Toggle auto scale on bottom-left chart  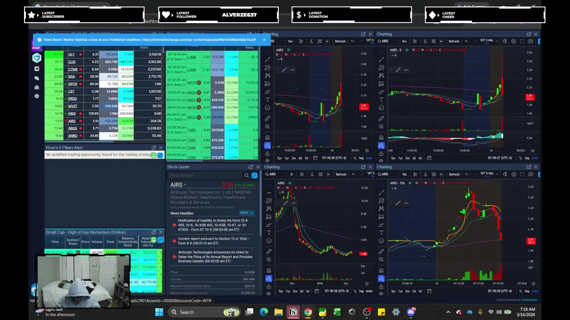[x=369, y=291]
